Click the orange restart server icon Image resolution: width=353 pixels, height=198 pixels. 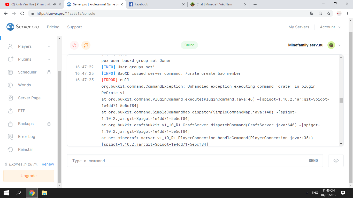pos(86,45)
